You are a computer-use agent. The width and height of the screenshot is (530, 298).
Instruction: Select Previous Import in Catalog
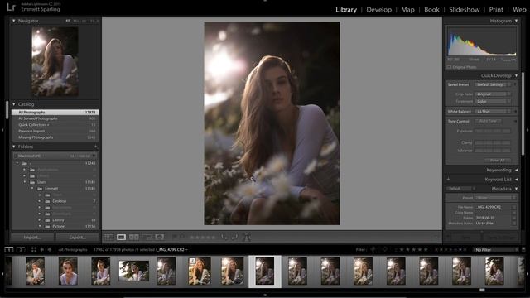point(55,131)
